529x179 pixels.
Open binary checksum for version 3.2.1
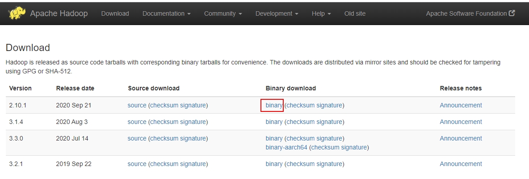pyautogui.click(x=301, y=164)
